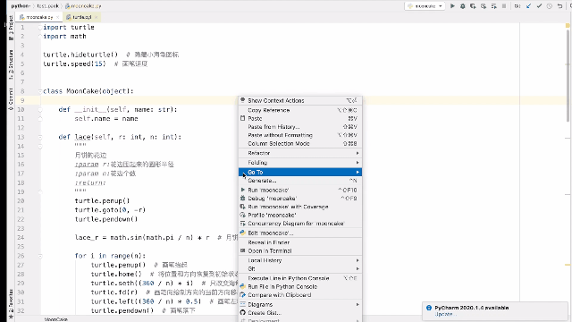Select Run 'mooncake' with Coverage menu item
Screen dimensions: 572x322
click(x=300, y=207)
